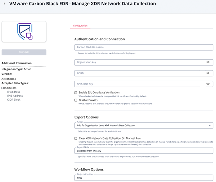Collapse the Indicators tree node
Image resolution: width=216 pixels, height=182 pixels.
pos(3,88)
